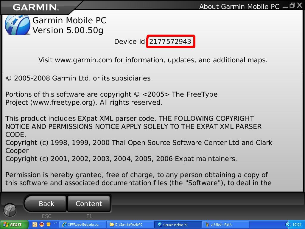Screen dimensions: 305x229
Task: Click the 'Visit www.garmin.com' information line
Action: [x=153, y=60]
